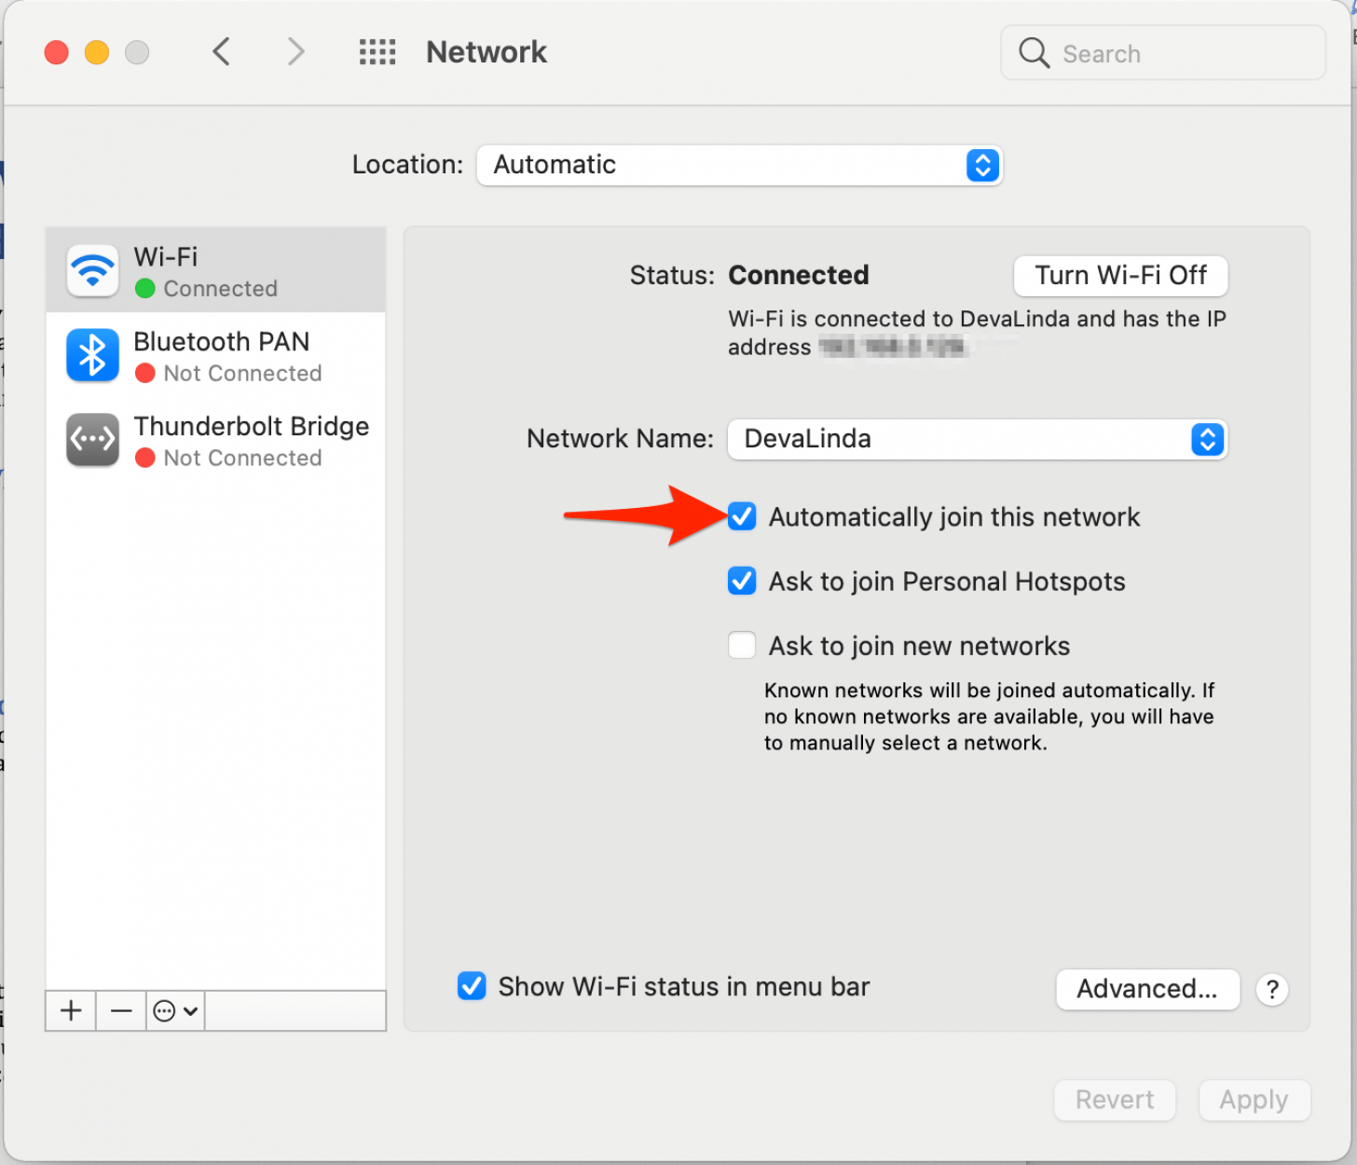Enable Ask to join new networks

coord(741,645)
